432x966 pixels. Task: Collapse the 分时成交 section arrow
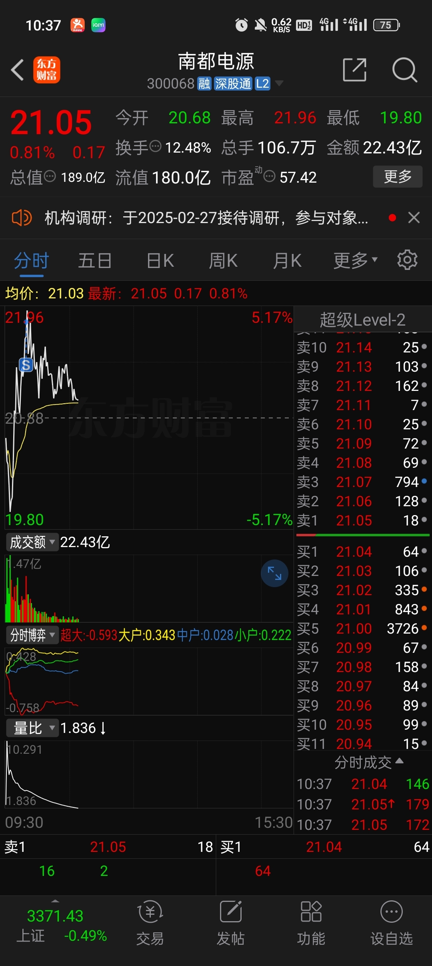click(x=399, y=761)
